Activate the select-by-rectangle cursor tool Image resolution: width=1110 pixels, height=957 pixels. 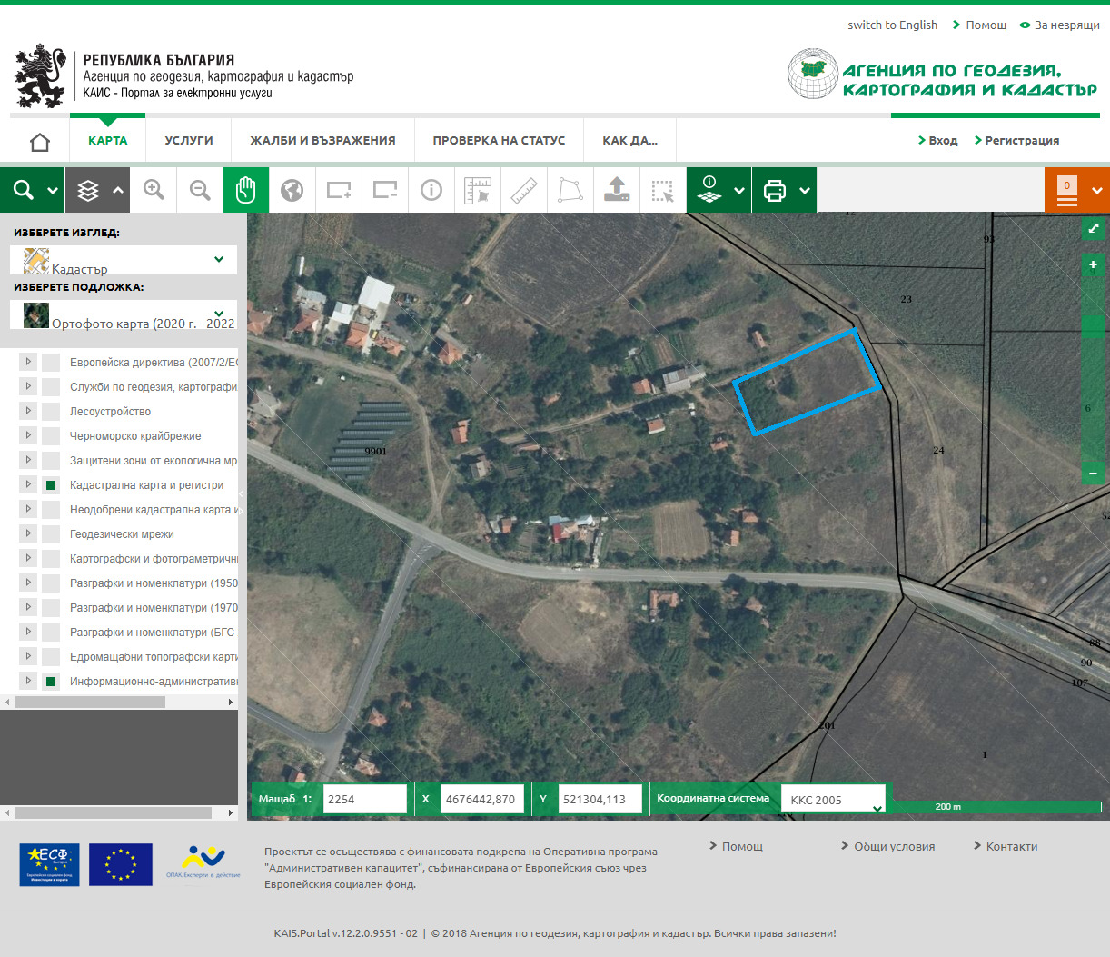click(x=663, y=190)
